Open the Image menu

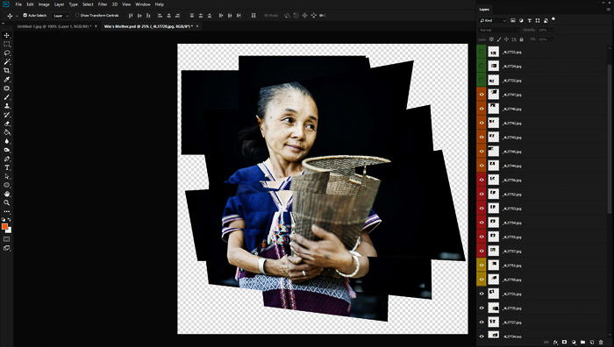pyautogui.click(x=44, y=4)
